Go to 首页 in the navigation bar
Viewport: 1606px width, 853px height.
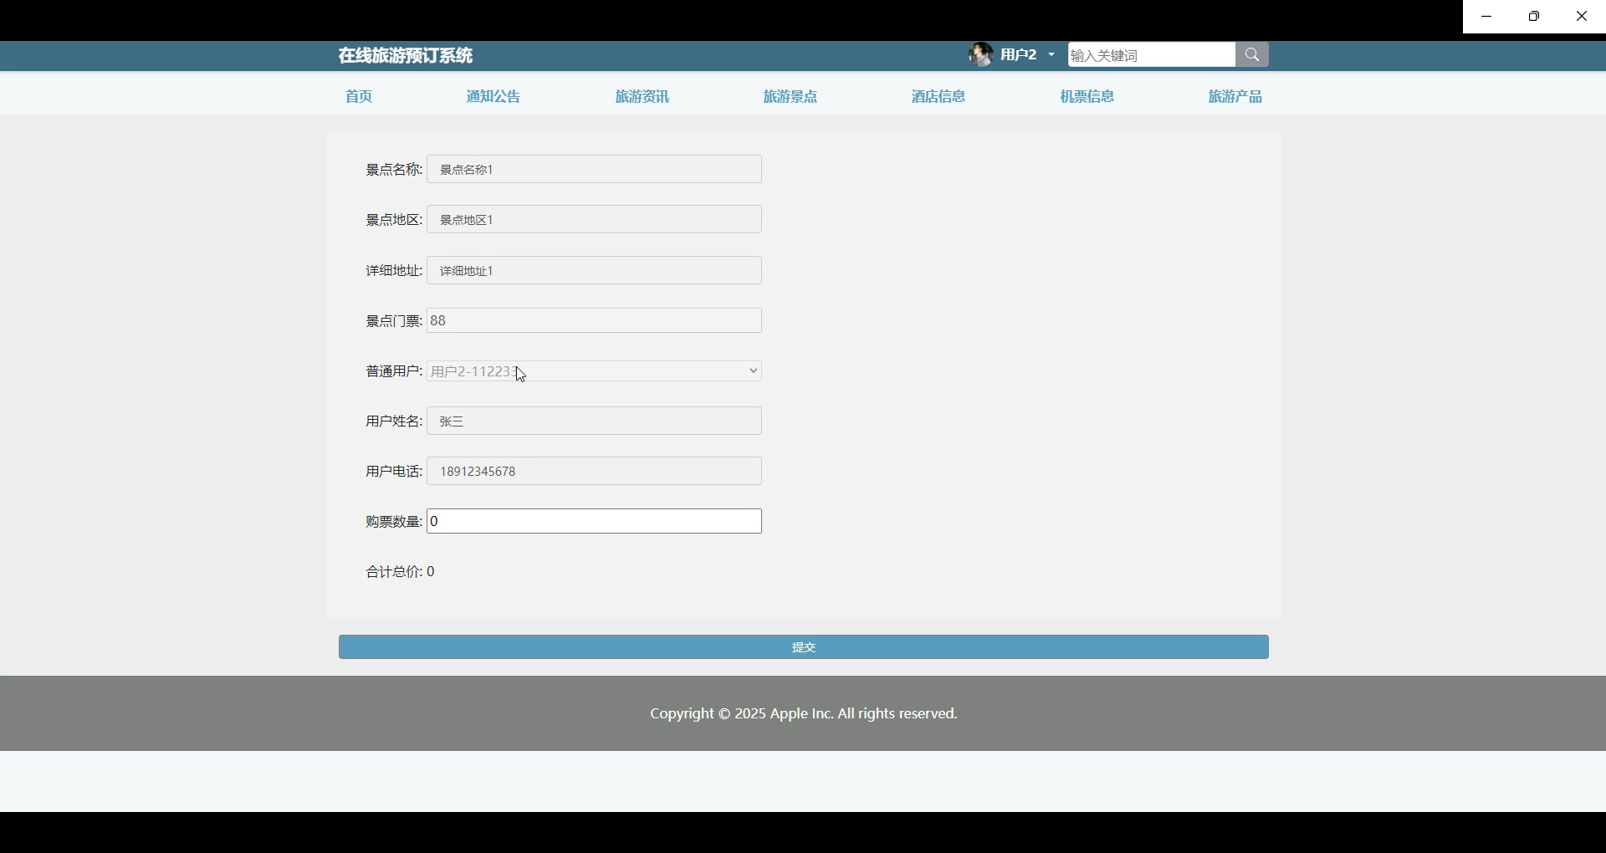coord(359,97)
